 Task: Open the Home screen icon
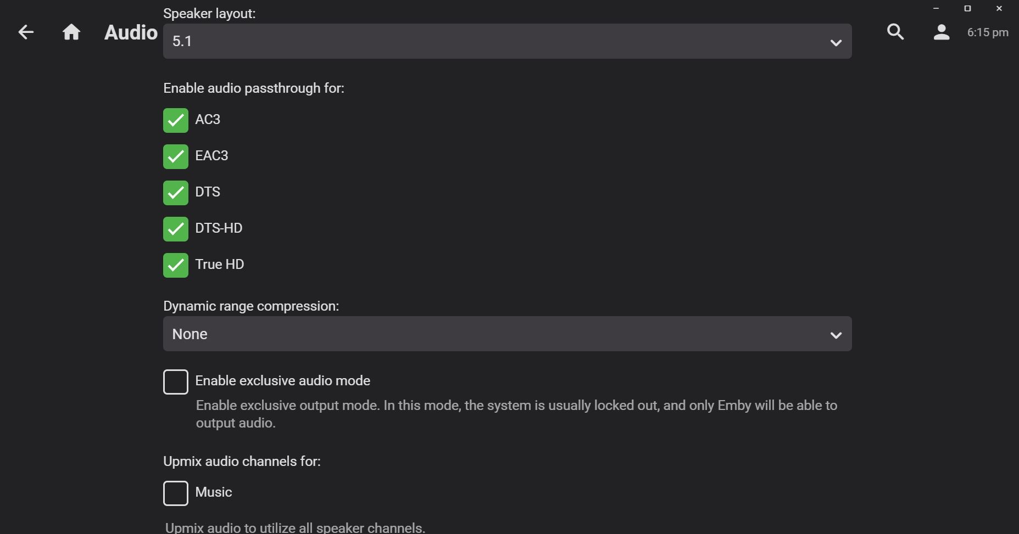[71, 32]
